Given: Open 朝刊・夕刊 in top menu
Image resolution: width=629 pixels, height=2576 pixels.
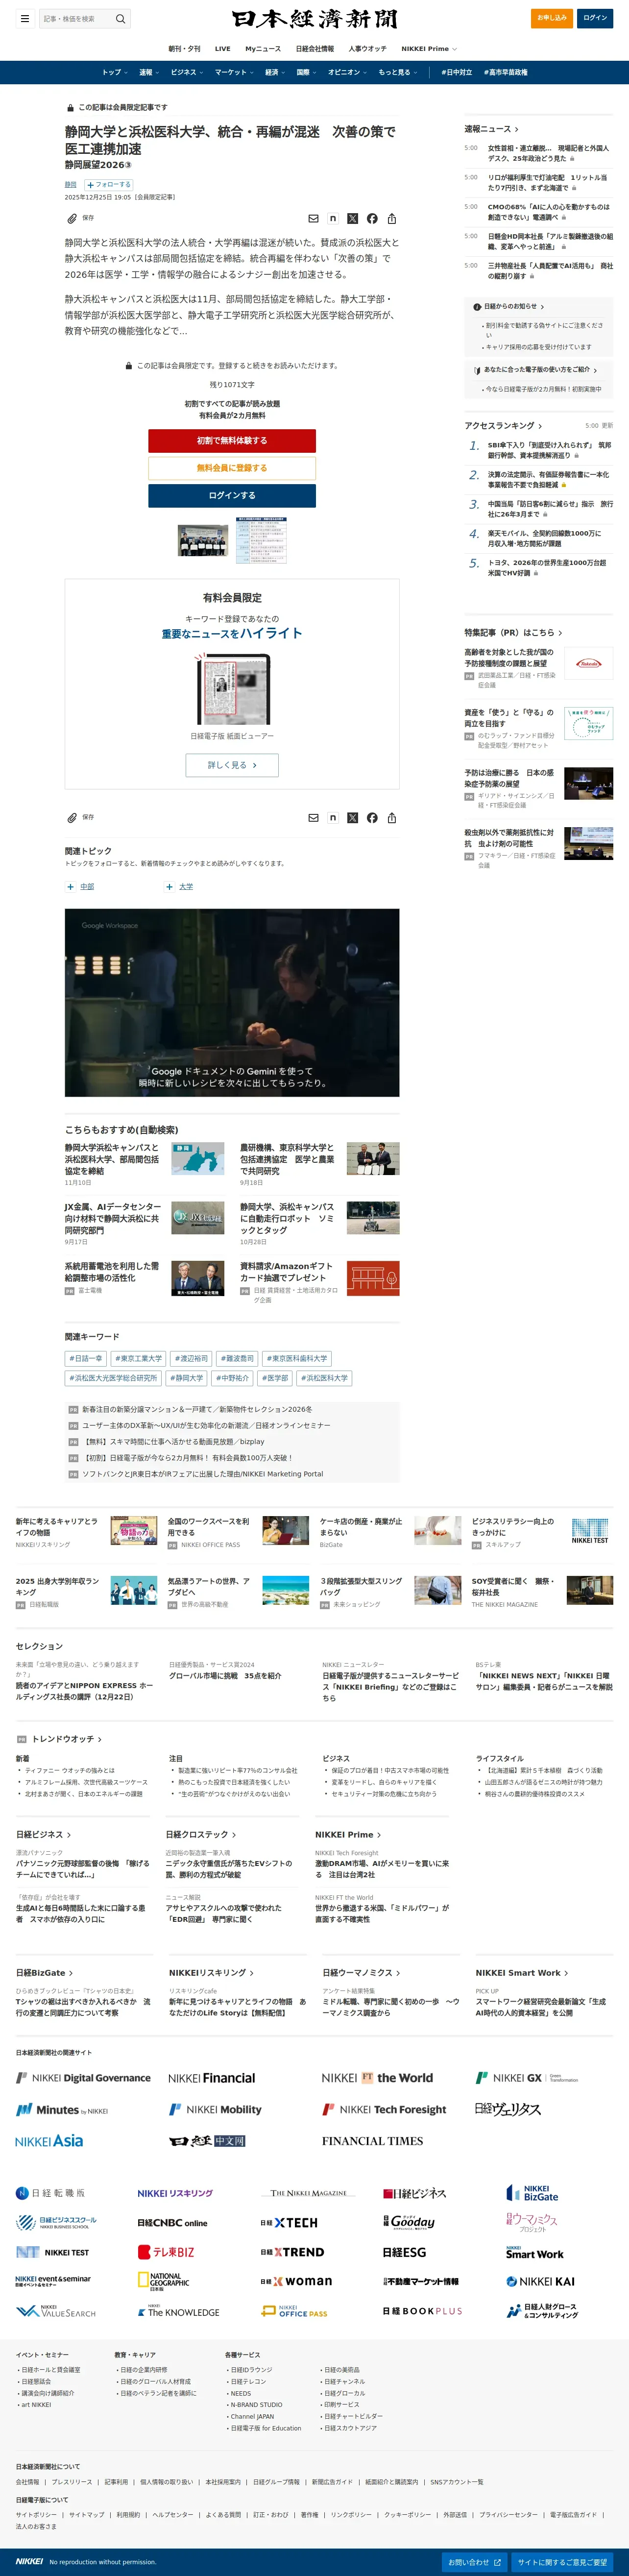Looking at the screenshot, I should (x=184, y=48).
